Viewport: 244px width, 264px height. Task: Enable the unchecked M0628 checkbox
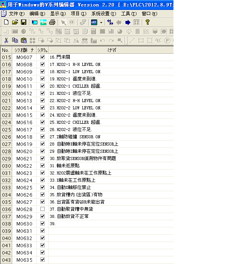coord(43,209)
